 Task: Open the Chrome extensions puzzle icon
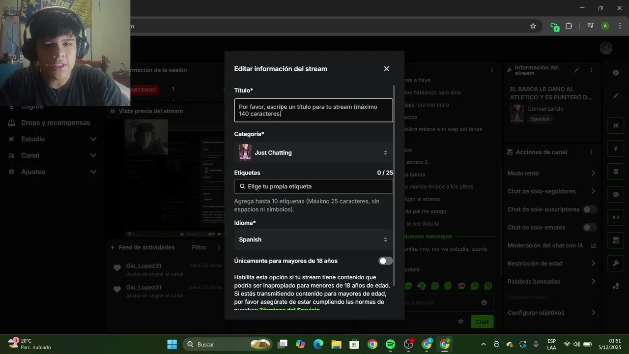[x=569, y=26]
